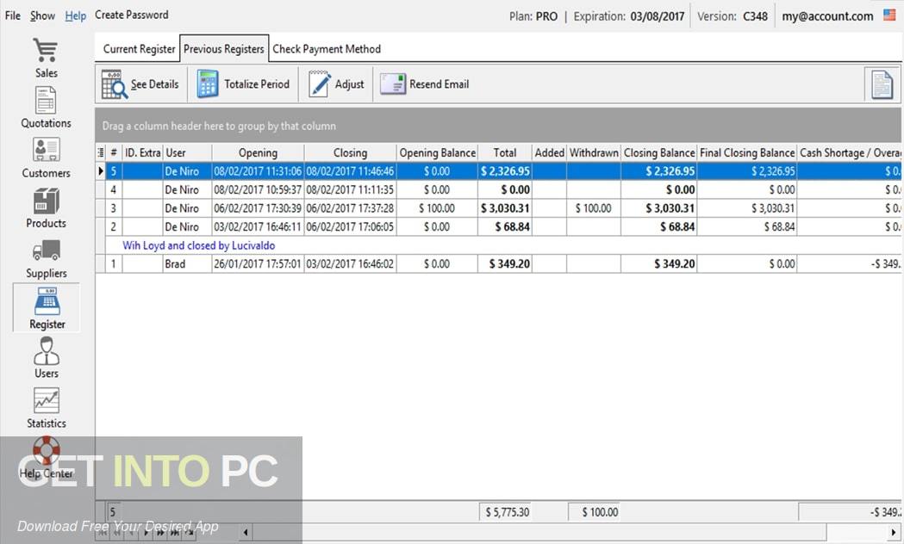Open the Sales cart icon
This screenshot has width=904, height=544.
coord(46,50)
